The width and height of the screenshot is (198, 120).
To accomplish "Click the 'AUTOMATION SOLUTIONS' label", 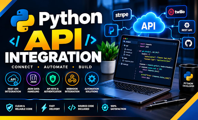I will click(x=92, y=90).
